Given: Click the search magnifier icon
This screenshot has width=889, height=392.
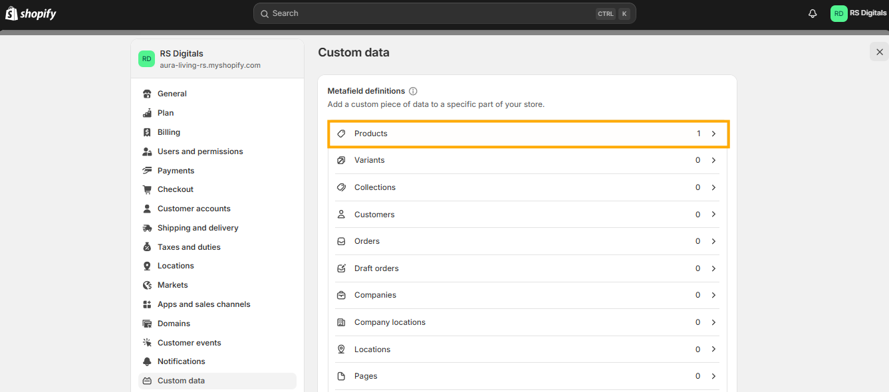Looking at the screenshot, I should (x=265, y=13).
